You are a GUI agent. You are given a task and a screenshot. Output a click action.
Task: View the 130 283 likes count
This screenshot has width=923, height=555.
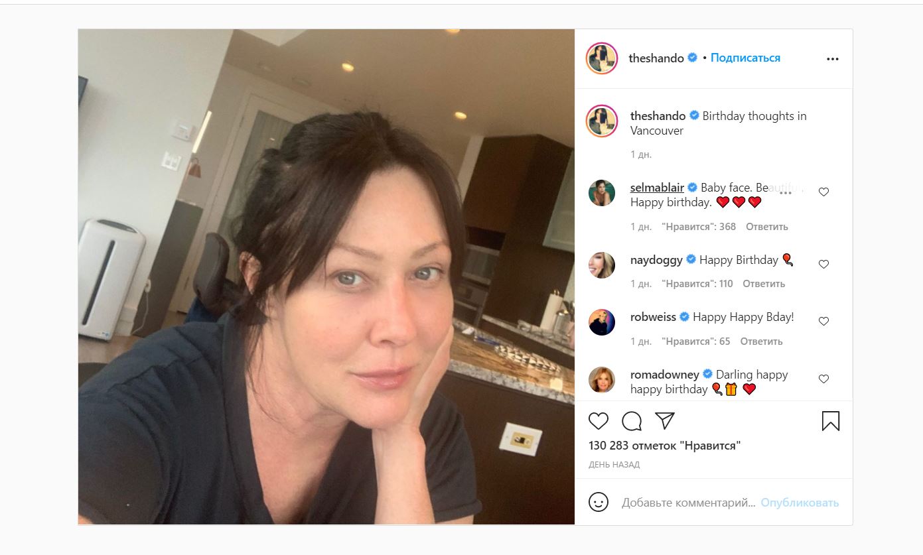[664, 446]
